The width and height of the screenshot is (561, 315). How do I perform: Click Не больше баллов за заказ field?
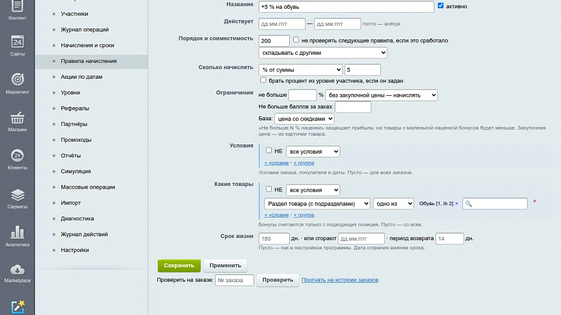coord(353,107)
